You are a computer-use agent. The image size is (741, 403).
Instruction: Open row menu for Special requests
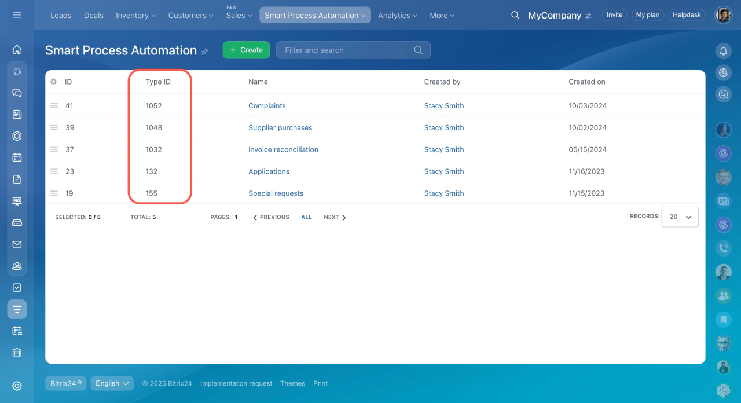click(54, 193)
